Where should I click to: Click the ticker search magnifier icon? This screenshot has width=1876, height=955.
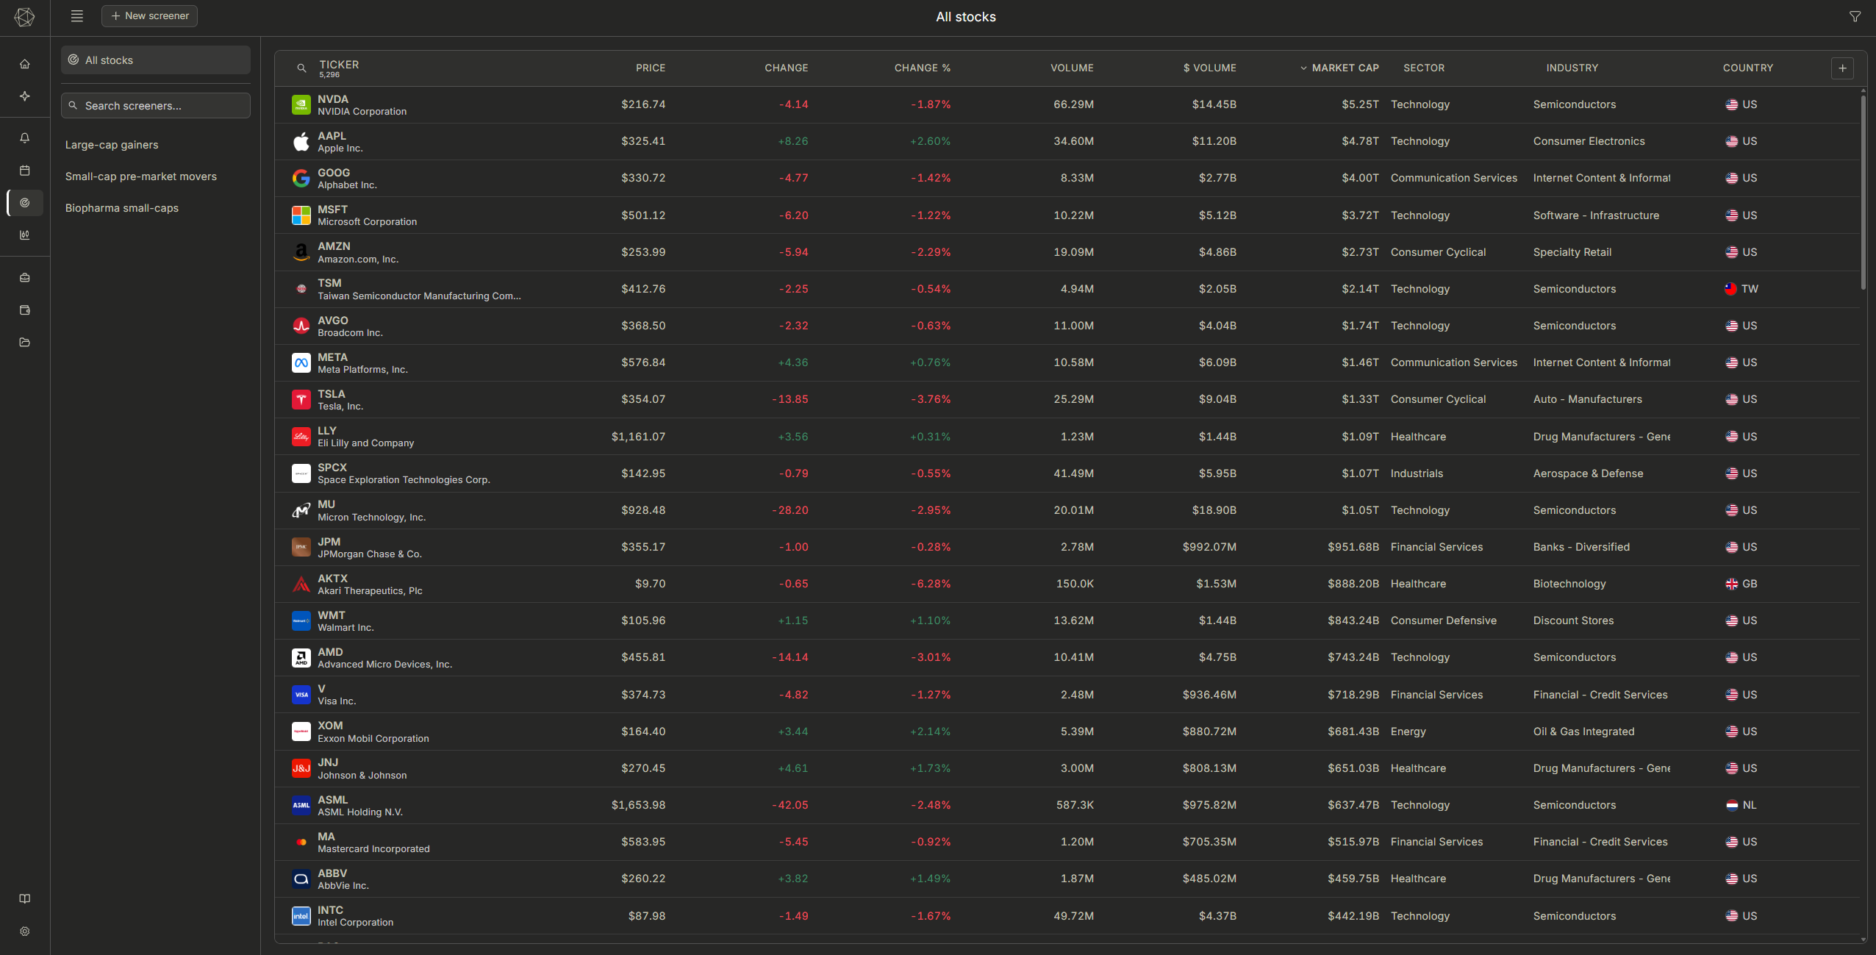click(x=301, y=68)
